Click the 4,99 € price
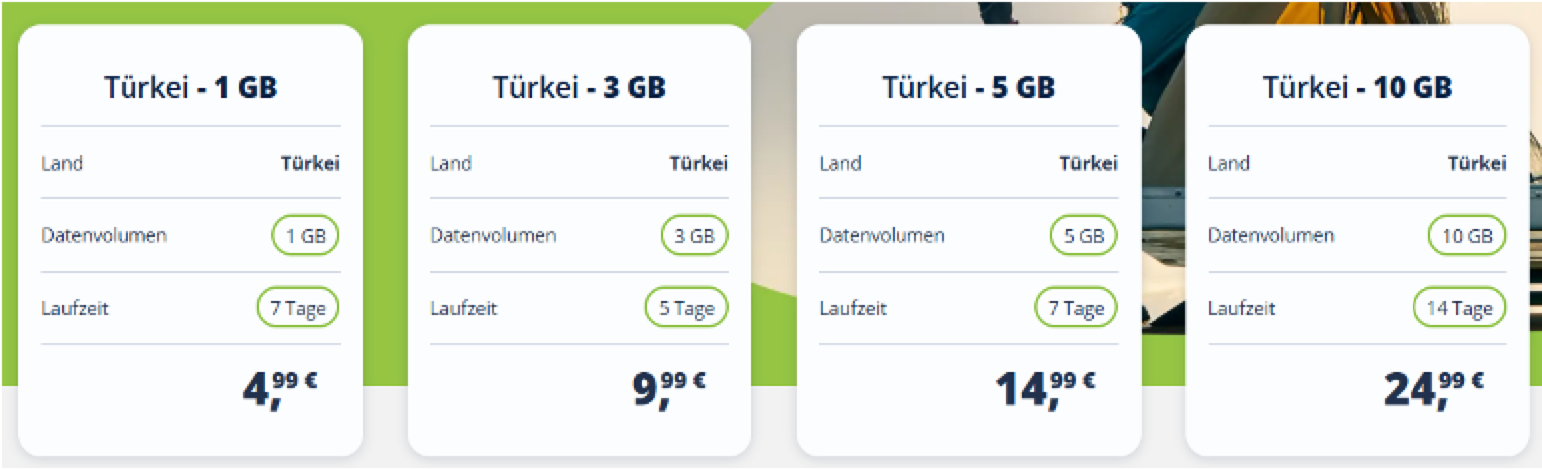This screenshot has width=1542, height=470. pos(280,387)
